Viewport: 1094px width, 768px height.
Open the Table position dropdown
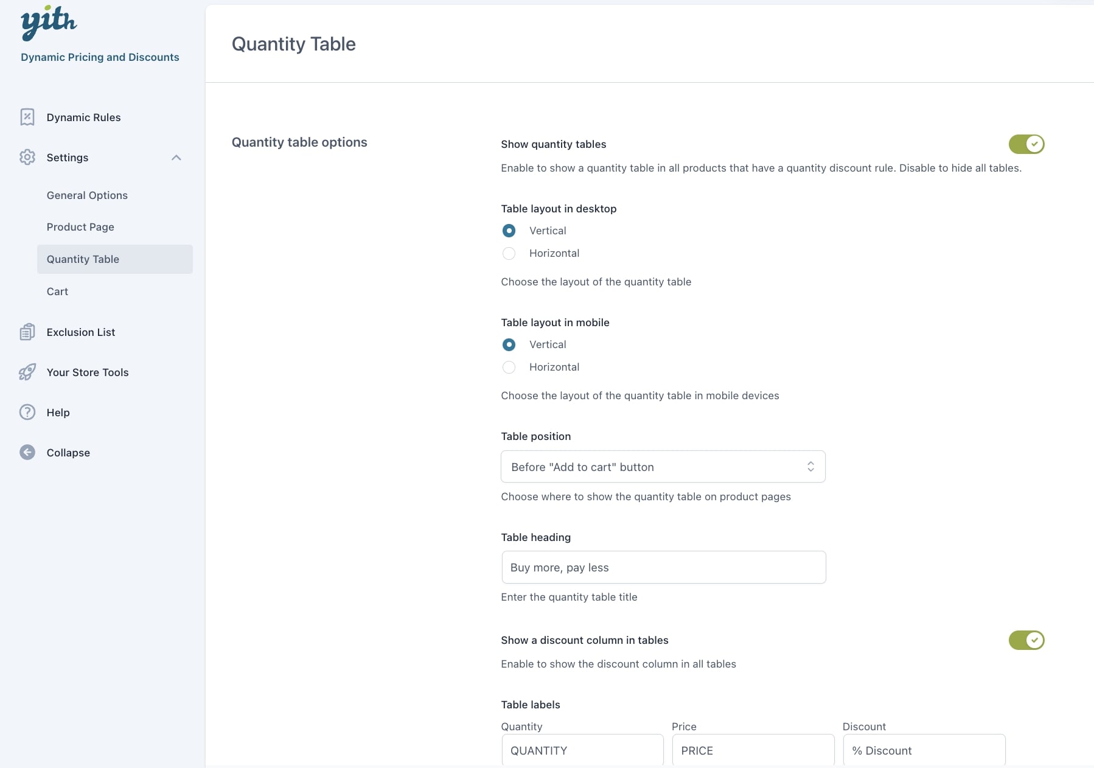point(663,467)
